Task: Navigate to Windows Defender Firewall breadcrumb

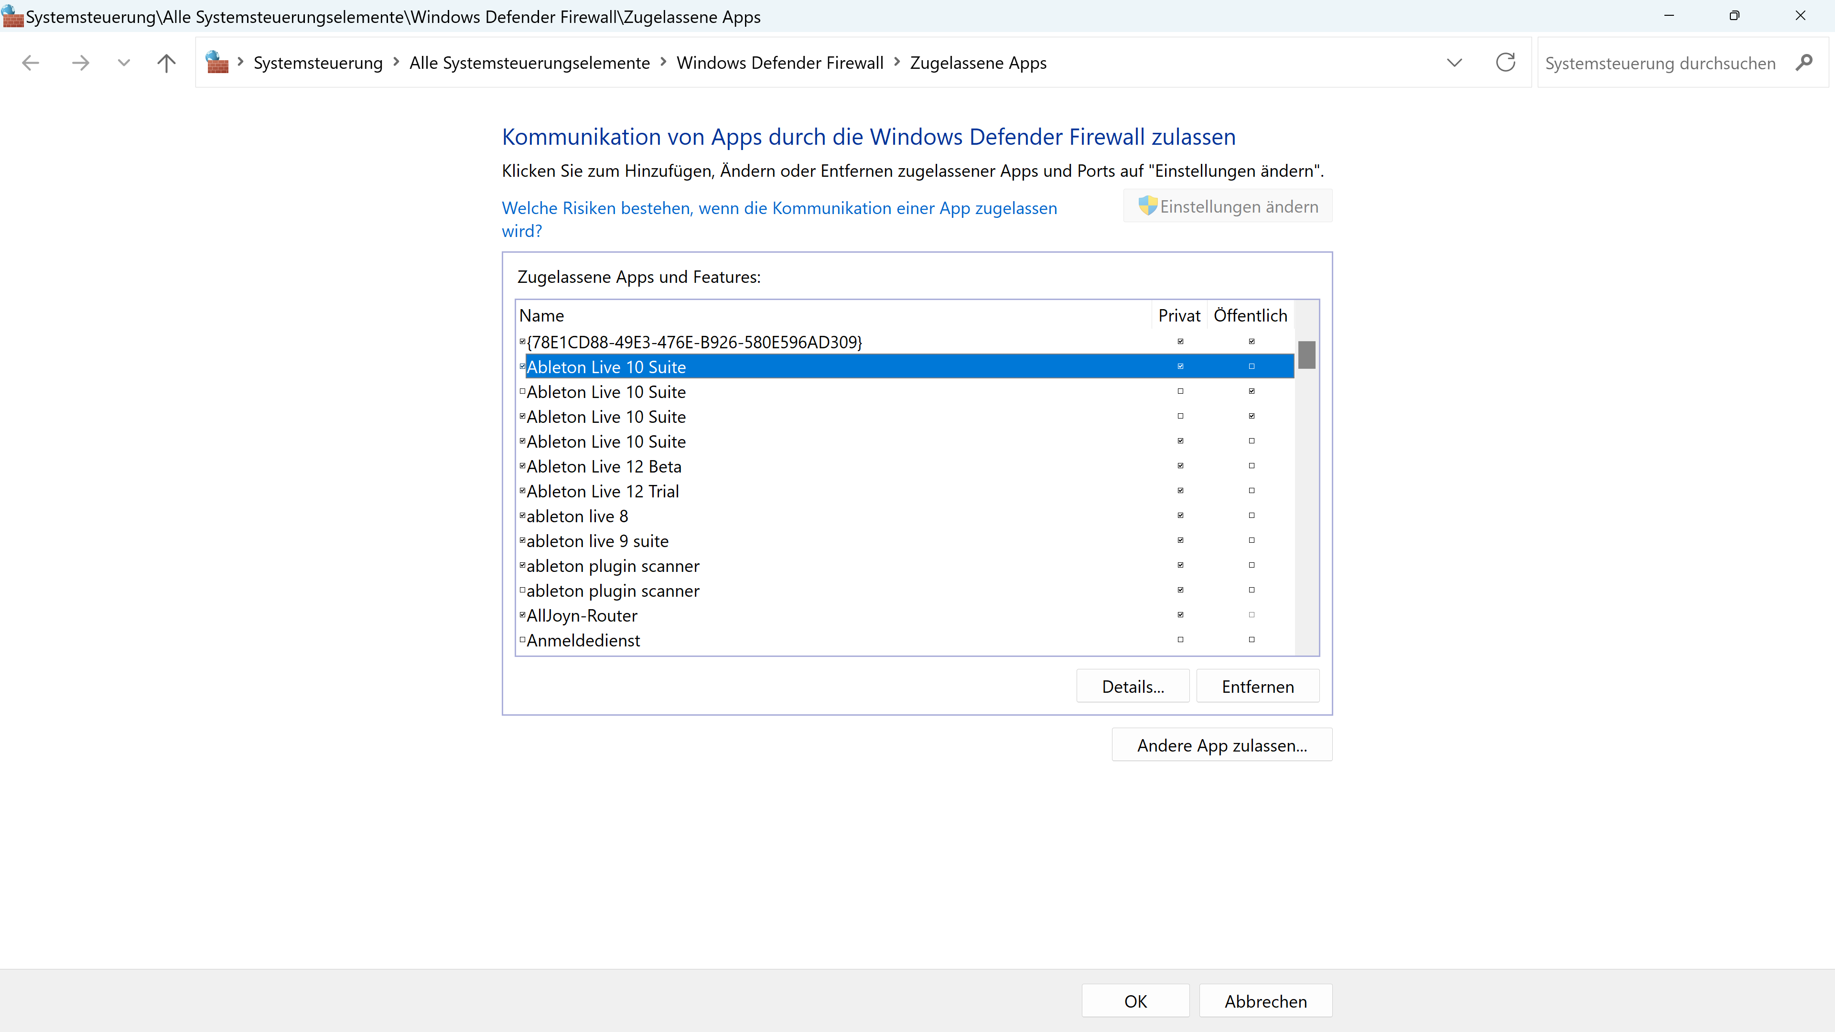Action: pyautogui.click(x=780, y=63)
